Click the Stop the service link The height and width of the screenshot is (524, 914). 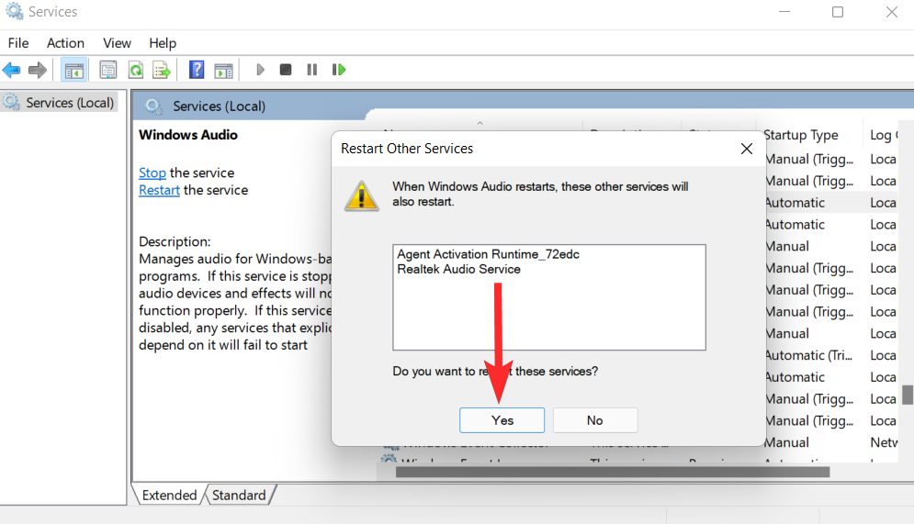pyautogui.click(x=152, y=173)
